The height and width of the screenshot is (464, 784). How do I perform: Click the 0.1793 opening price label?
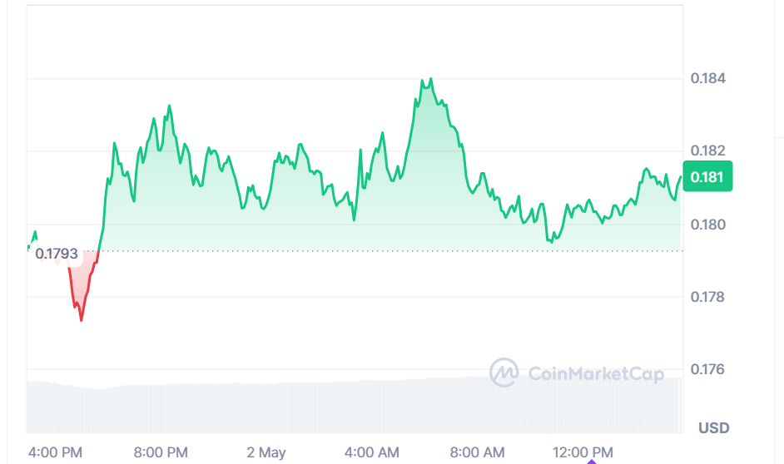pos(57,254)
